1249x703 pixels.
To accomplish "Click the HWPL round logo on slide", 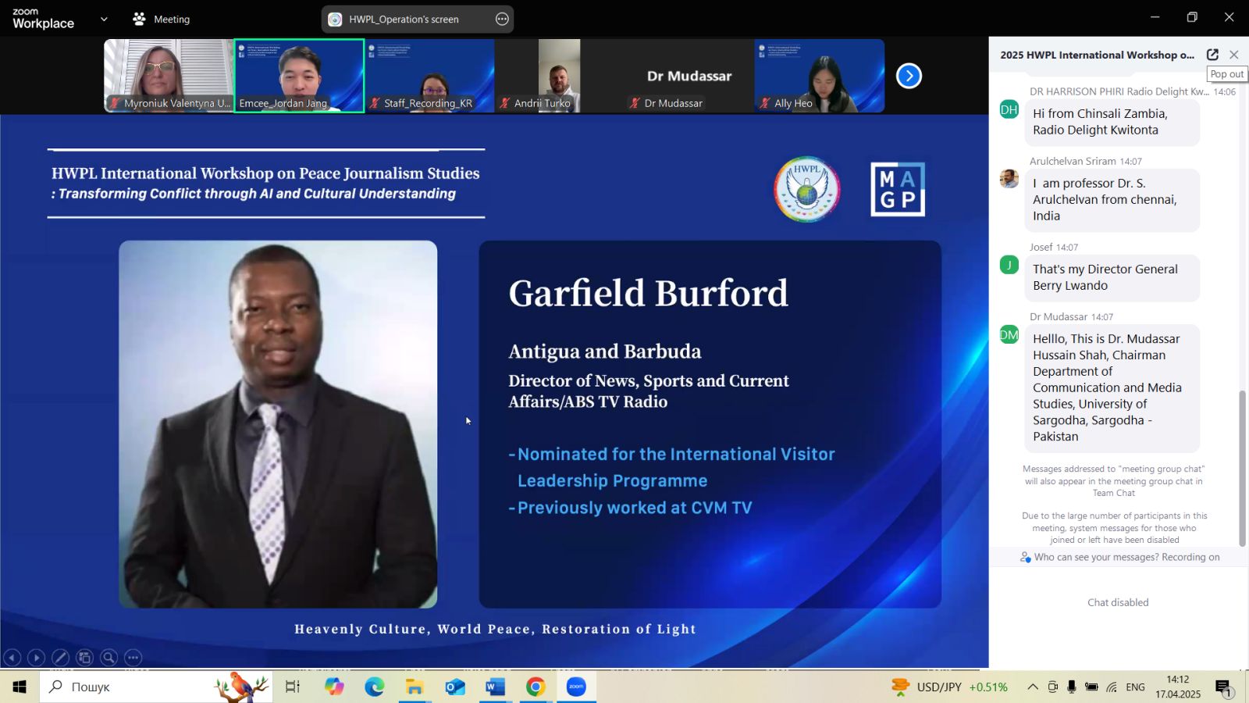I will click(x=807, y=189).
